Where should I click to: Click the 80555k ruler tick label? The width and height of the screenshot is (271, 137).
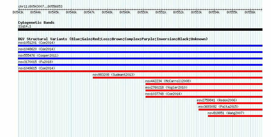(232, 12)
